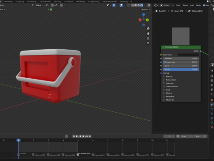The image size is (214, 161).
Task: Open the Physics properties tab
Action: (212, 114)
